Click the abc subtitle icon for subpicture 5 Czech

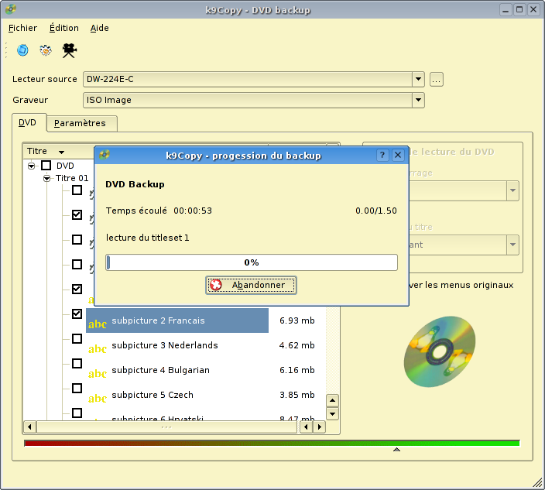(98, 398)
